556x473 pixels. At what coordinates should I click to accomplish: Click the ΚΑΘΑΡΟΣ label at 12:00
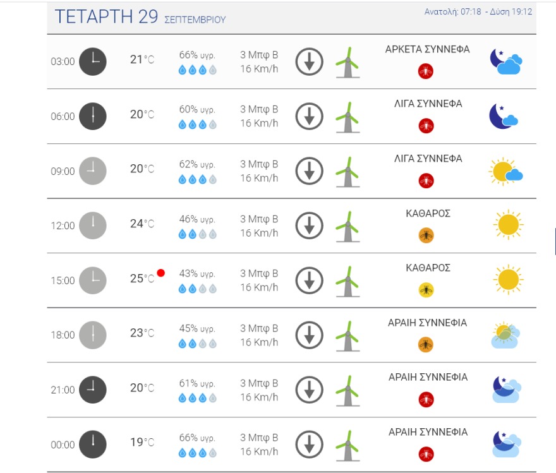tap(428, 213)
